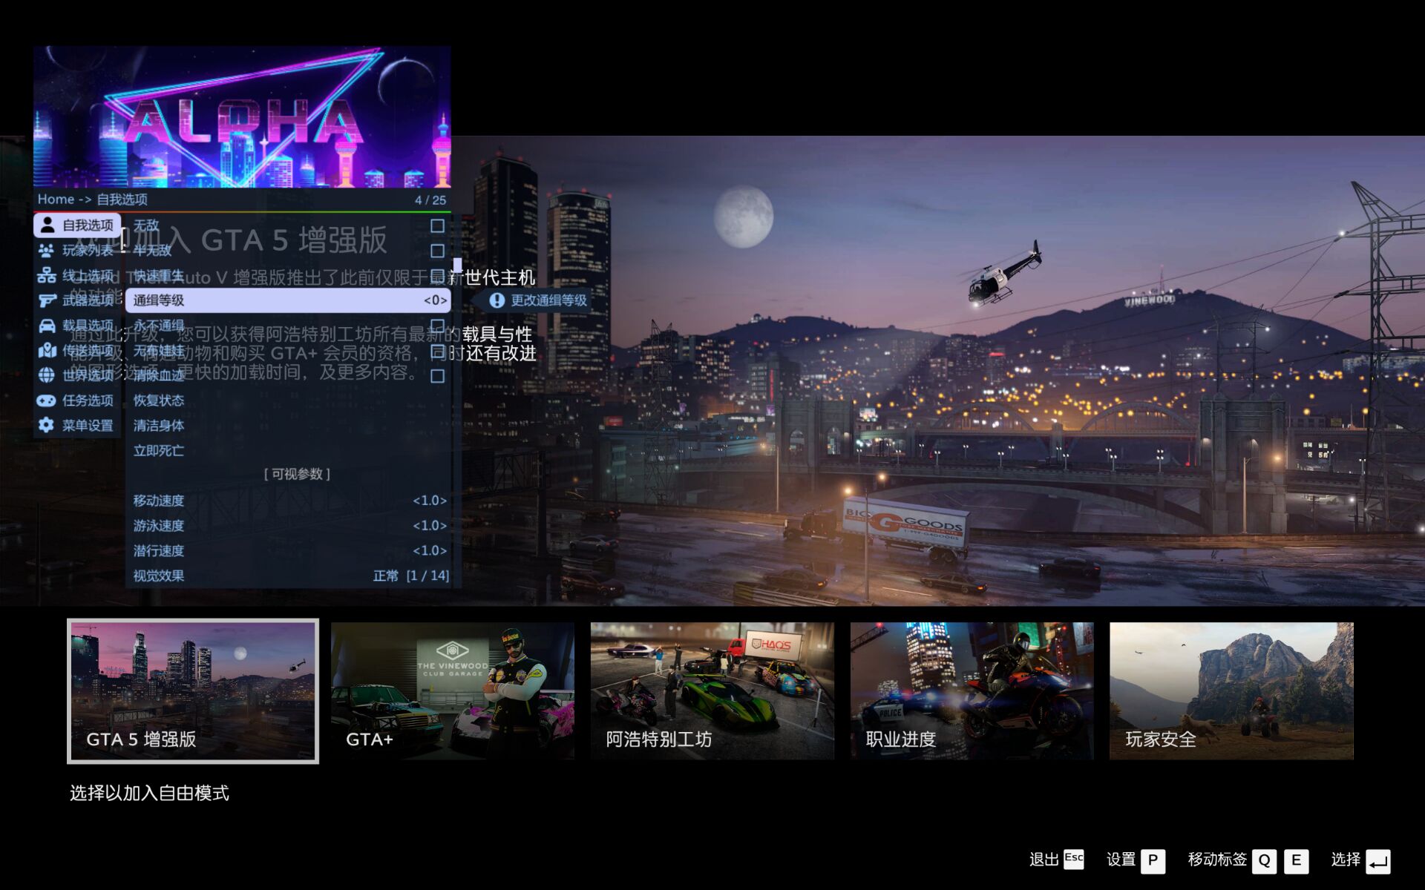Cycle the 视觉效果 正常 option selector
The image size is (1425, 890).
[x=410, y=576]
